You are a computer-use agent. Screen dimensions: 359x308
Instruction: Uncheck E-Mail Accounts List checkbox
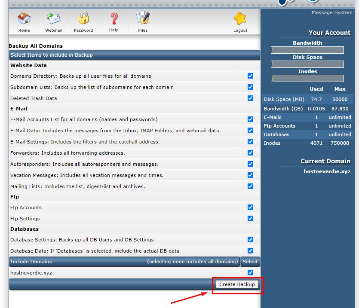coord(250,119)
